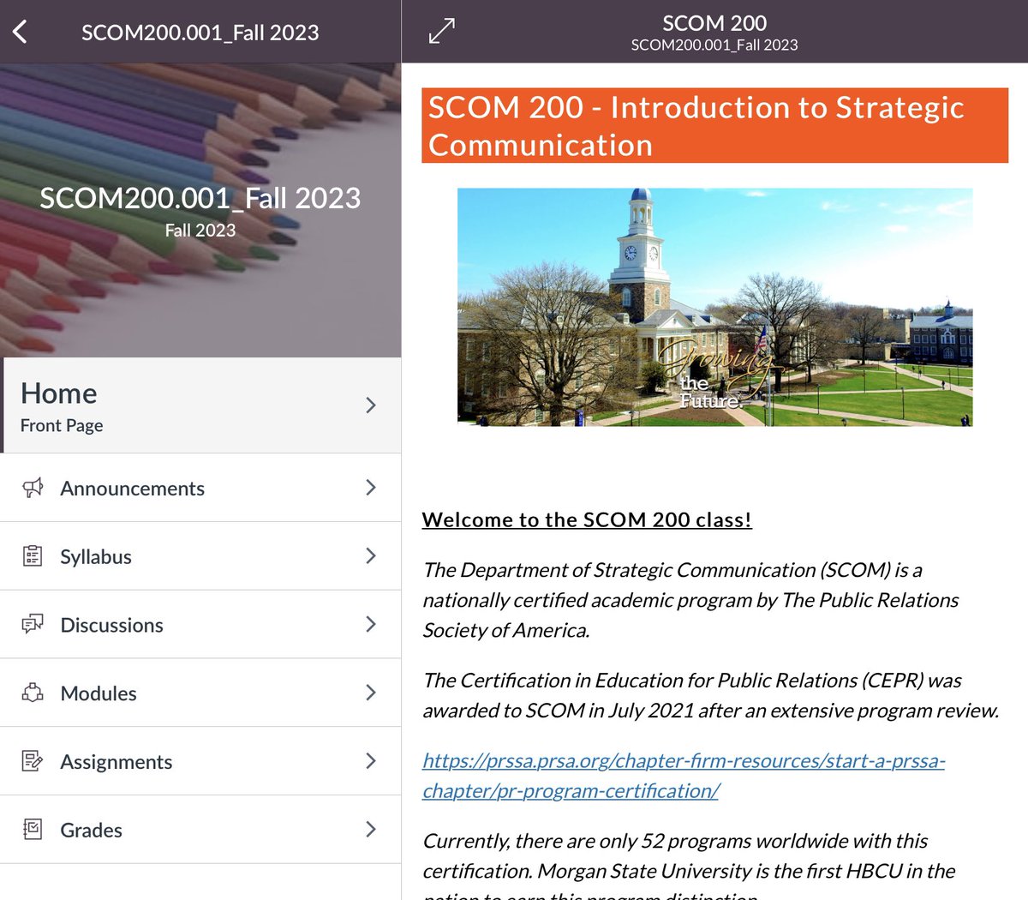Click the SCOM200.001_Fall 2023 subtitle under SCOM 200
Viewport: 1028px width, 900px height.
click(714, 45)
